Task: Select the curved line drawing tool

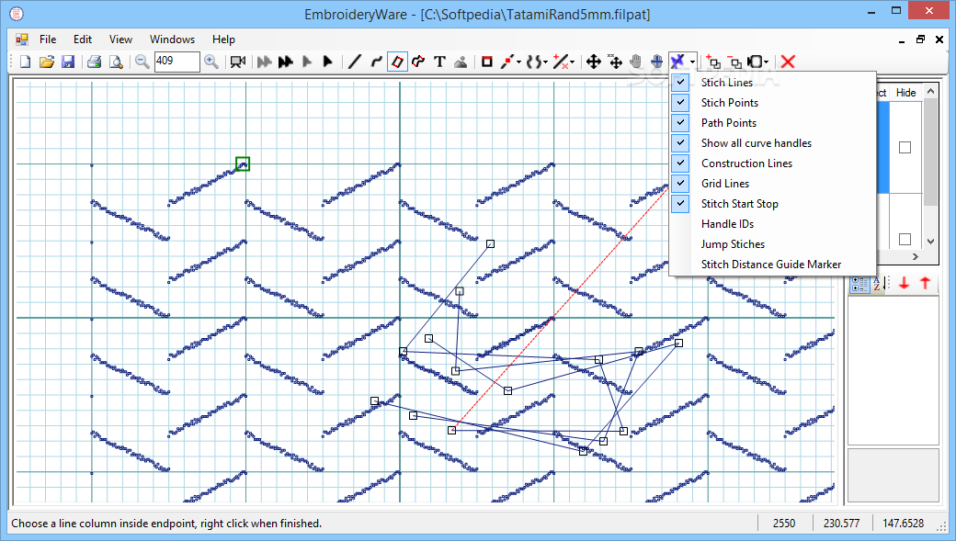Action: 376,62
